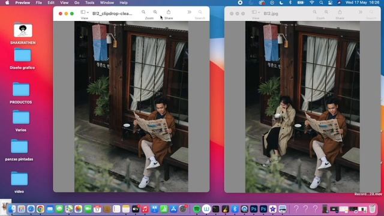Open Keynote from the Dock
Viewport: 384px width, 216px height.
pyautogui.click(x=155, y=209)
